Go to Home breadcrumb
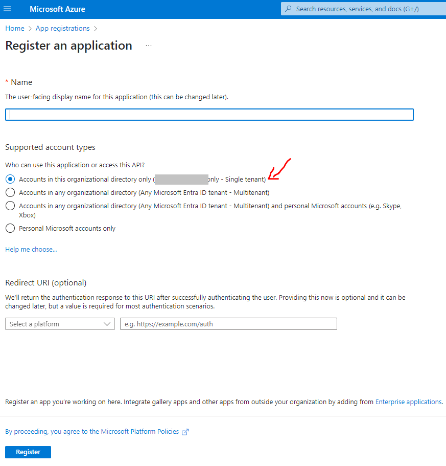 pyautogui.click(x=15, y=28)
